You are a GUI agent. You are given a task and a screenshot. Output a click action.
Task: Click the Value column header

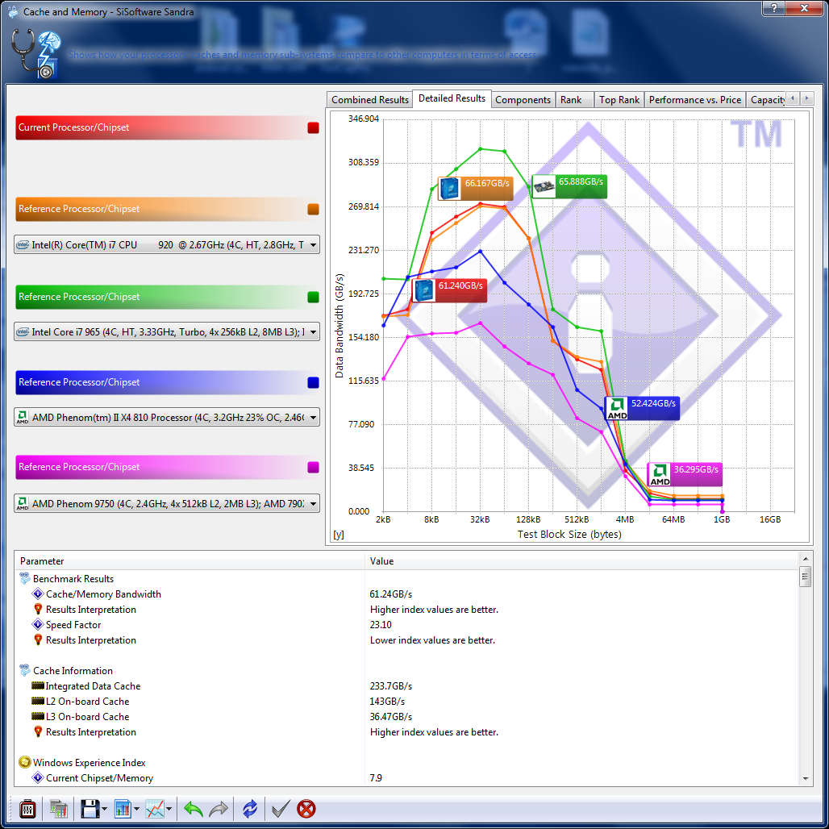point(581,561)
